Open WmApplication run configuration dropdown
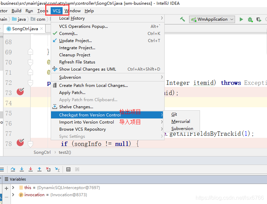 point(212,19)
